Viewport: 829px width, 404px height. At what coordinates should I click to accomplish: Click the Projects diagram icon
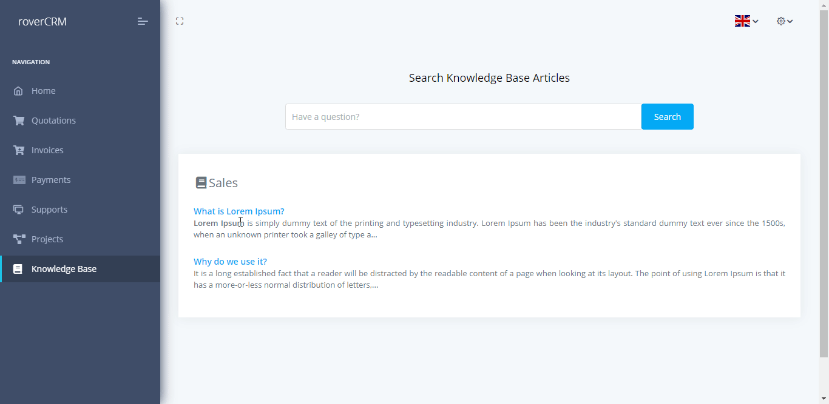(19, 239)
